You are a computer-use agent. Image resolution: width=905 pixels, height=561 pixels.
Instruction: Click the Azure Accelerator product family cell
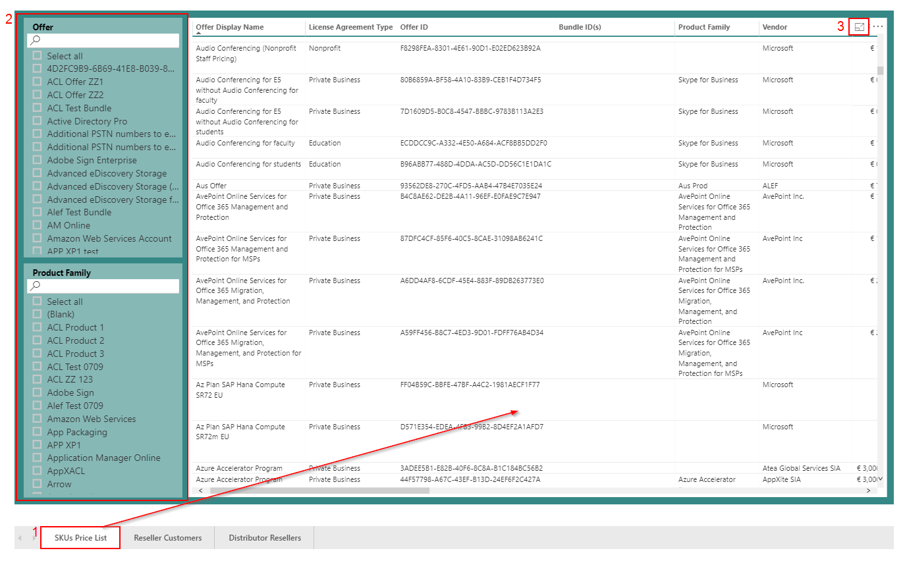click(x=707, y=479)
